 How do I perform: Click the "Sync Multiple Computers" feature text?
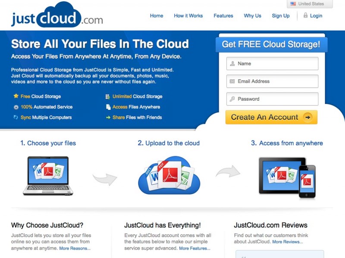pyautogui.click(x=46, y=118)
